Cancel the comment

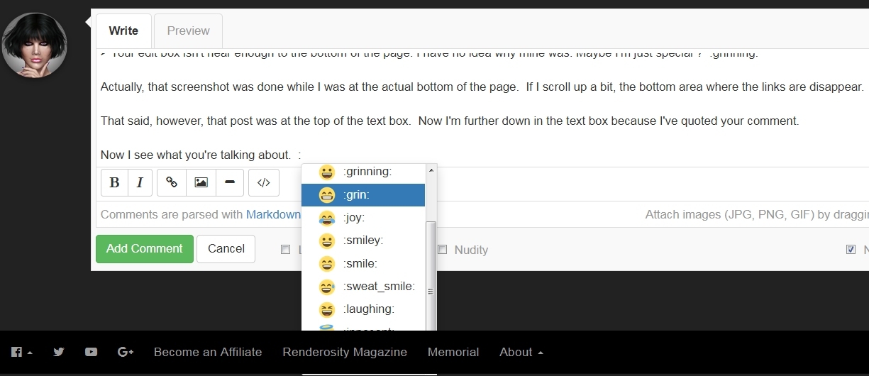pos(226,249)
